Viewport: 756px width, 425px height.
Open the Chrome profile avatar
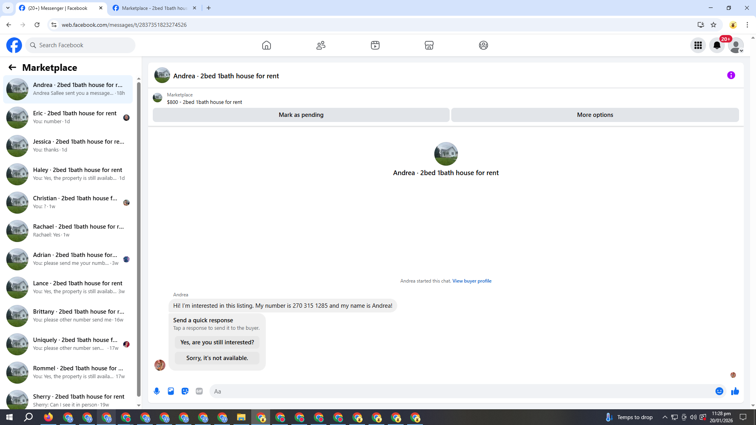(733, 25)
